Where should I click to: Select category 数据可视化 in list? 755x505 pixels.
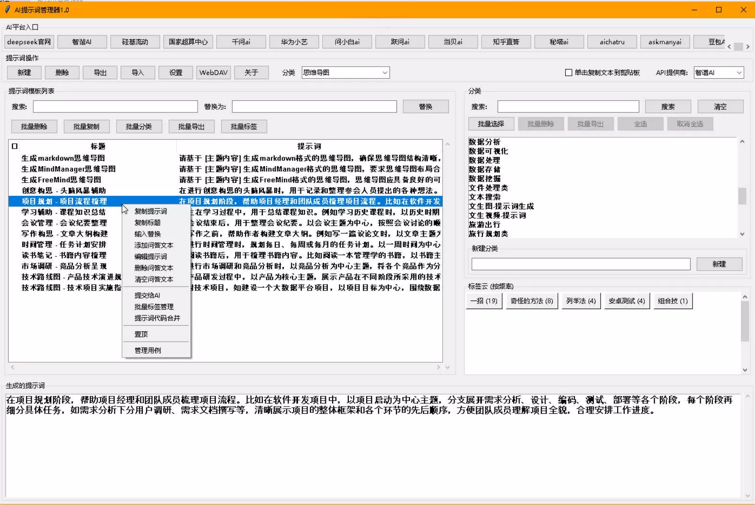tap(488, 151)
